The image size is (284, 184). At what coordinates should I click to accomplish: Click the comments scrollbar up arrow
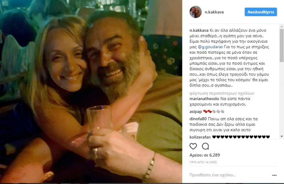pos(282,26)
